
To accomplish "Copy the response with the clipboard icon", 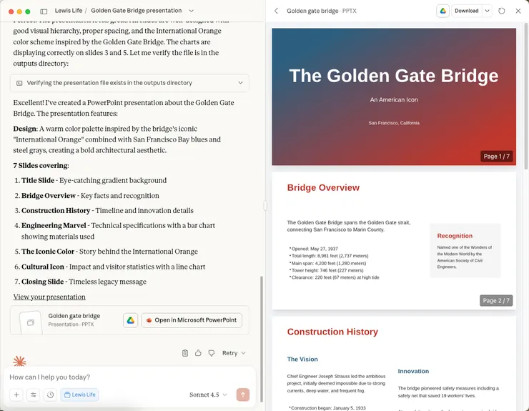I will point(185,353).
